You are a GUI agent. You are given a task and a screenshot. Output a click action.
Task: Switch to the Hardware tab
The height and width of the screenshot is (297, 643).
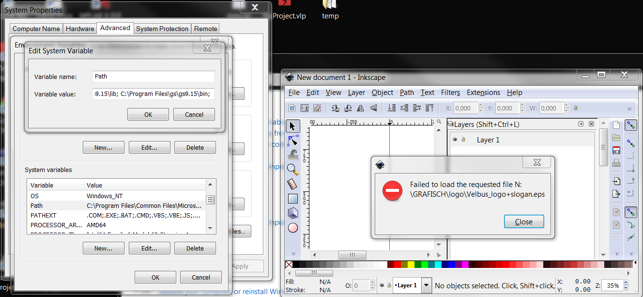click(79, 29)
